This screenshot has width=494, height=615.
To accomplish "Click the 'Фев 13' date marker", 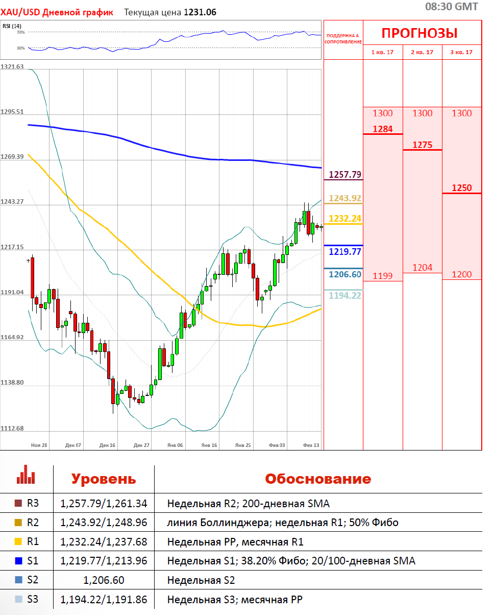I will (x=311, y=445).
